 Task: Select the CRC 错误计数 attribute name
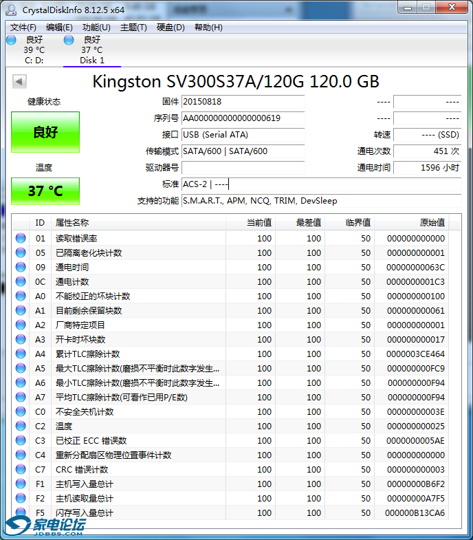82,470
